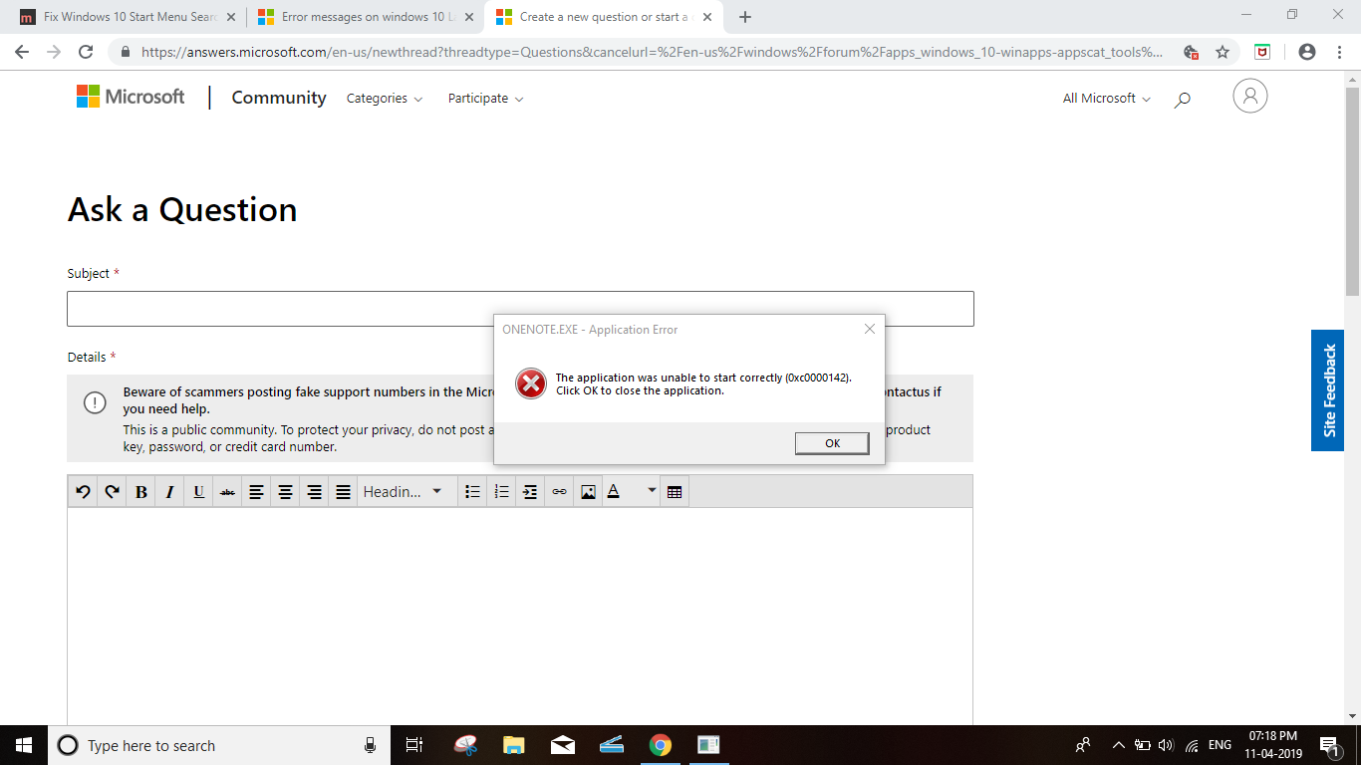Open the Chrome three-dot menu
1361x765 pixels.
tap(1338, 52)
